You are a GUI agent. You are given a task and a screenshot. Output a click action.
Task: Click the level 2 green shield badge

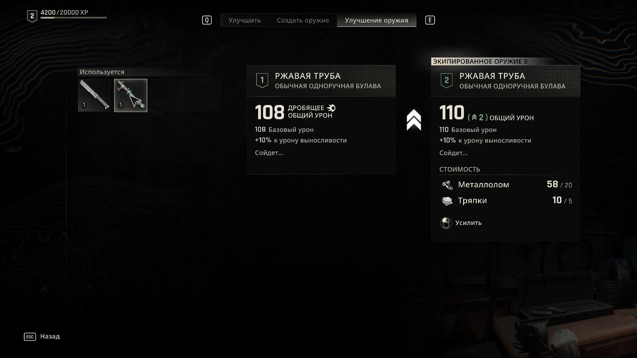(x=447, y=80)
